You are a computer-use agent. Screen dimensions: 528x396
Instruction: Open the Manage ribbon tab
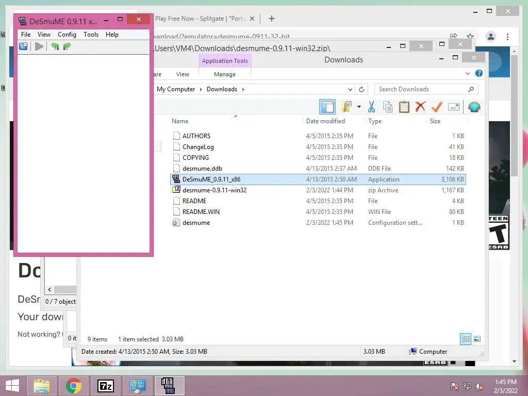tap(225, 74)
